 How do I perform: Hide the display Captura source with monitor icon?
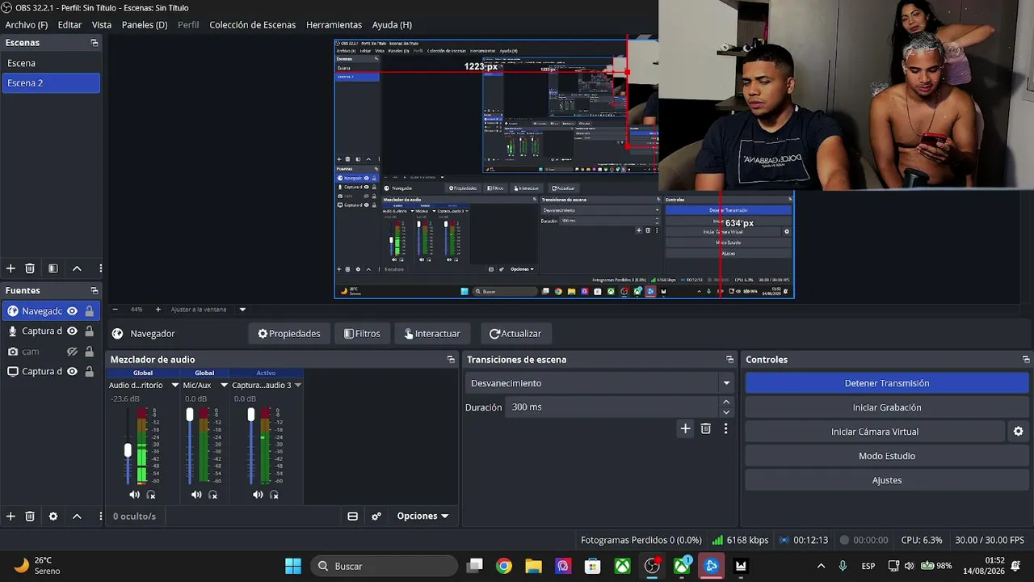(x=72, y=372)
